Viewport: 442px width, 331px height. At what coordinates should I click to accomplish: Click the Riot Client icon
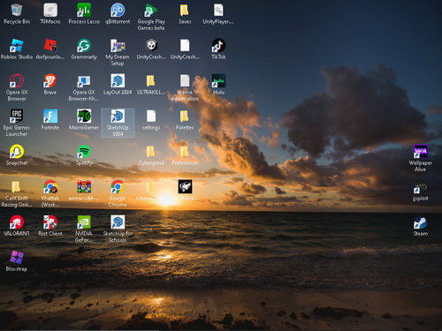50,222
